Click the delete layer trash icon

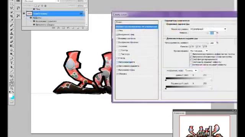coord(83,28)
